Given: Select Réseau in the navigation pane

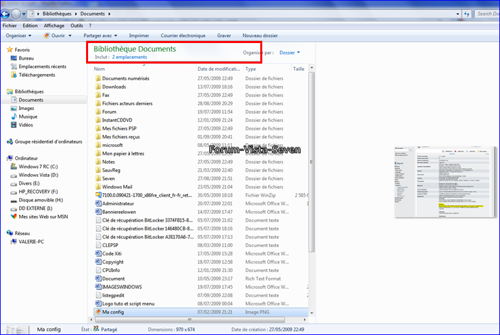Looking at the screenshot, I should coord(22,233).
